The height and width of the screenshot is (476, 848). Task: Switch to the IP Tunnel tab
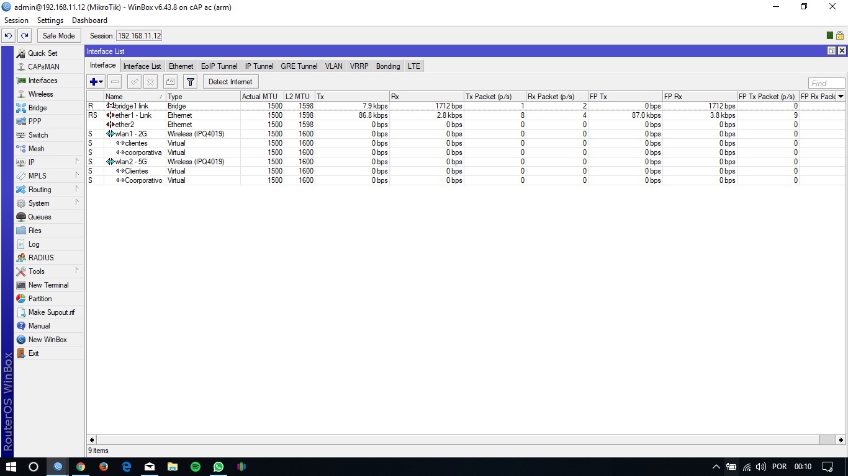(x=259, y=66)
